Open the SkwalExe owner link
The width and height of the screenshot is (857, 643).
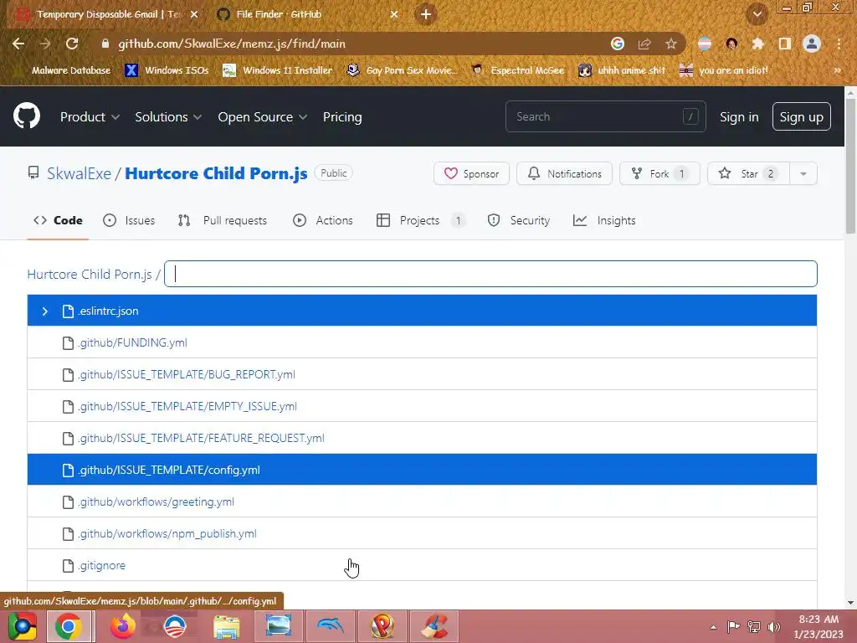coord(80,173)
